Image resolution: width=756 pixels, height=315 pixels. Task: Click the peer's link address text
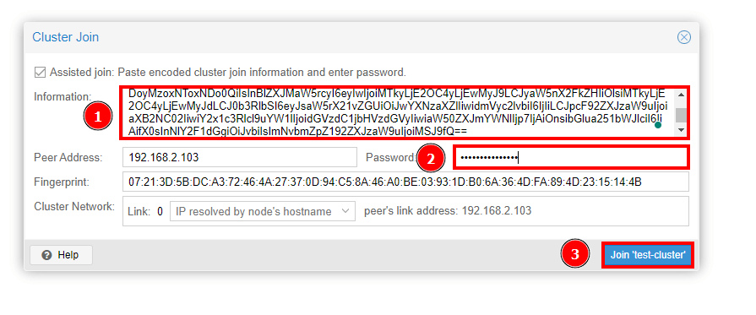pyautogui.click(x=448, y=211)
